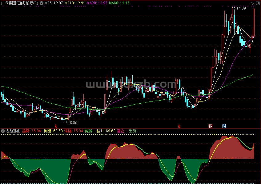The height and width of the screenshot is (184, 261).
Task: Click the red S marker near 8.85 low
Action: [56, 126]
